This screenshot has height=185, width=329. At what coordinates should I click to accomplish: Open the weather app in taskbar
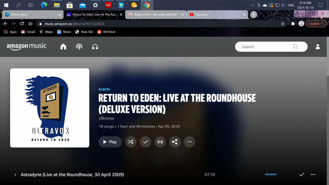point(134,5)
